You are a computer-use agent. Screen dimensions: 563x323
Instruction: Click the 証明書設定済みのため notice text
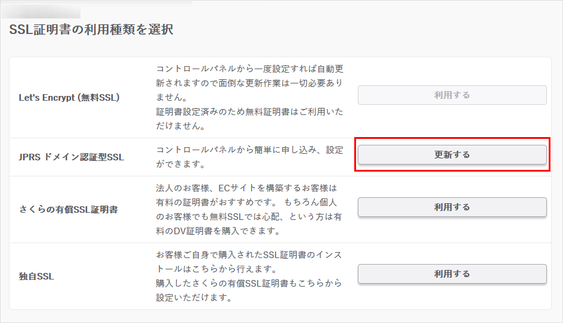click(249, 118)
